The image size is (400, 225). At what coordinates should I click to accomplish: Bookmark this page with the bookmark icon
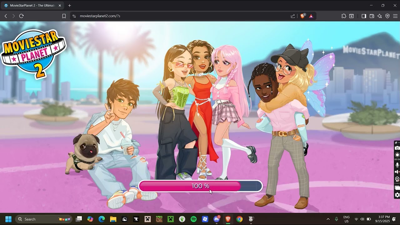(64, 16)
